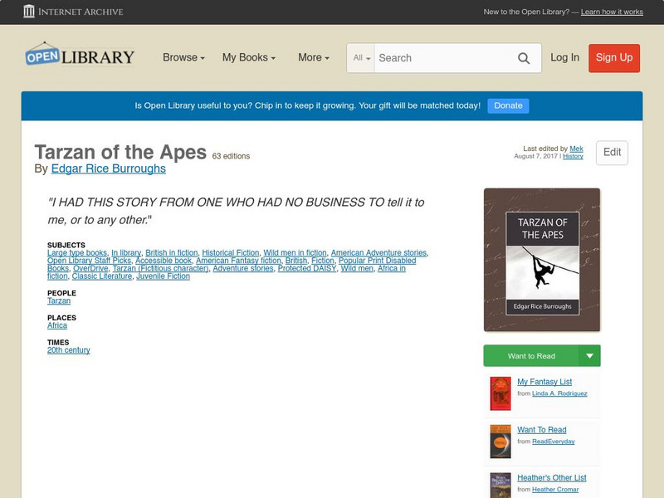Click the red Sign Up button
The image size is (664, 498).
point(614,58)
